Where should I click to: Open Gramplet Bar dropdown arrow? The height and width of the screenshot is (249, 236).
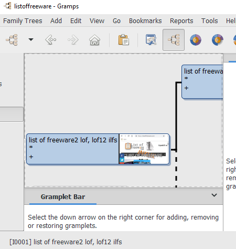pyautogui.click(x=214, y=195)
